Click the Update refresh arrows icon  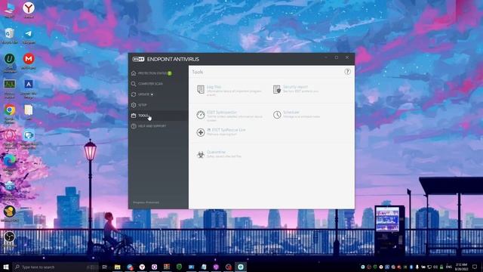[x=134, y=94]
